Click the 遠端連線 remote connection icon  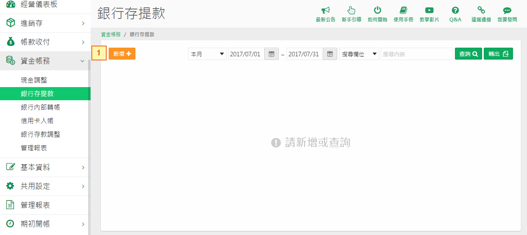481,10
